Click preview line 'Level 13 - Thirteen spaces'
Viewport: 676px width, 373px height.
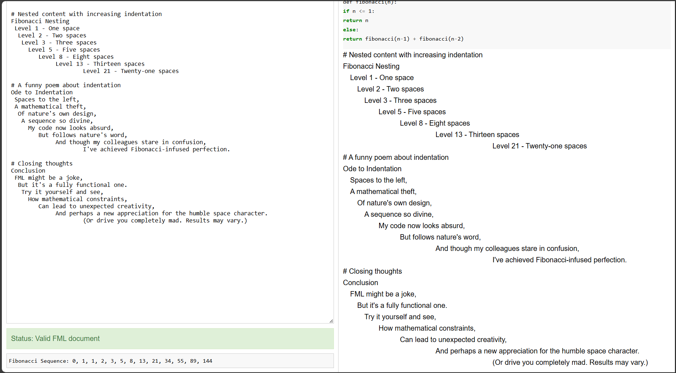(x=477, y=135)
